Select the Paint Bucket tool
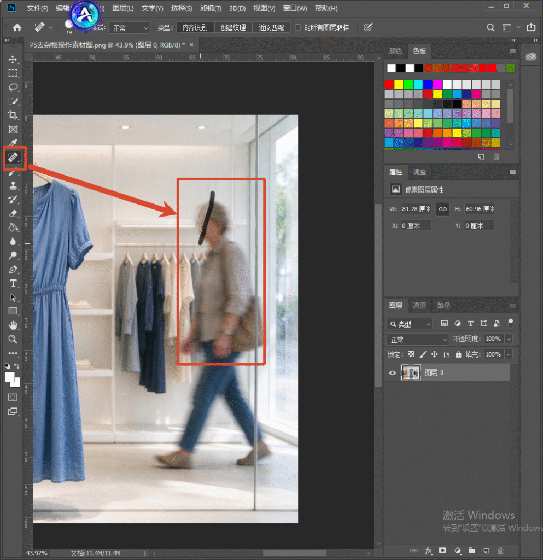 [x=13, y=227]
